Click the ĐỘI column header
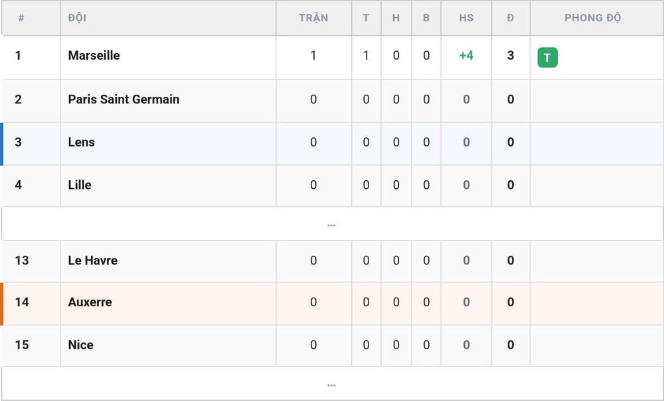 point(77,18)
